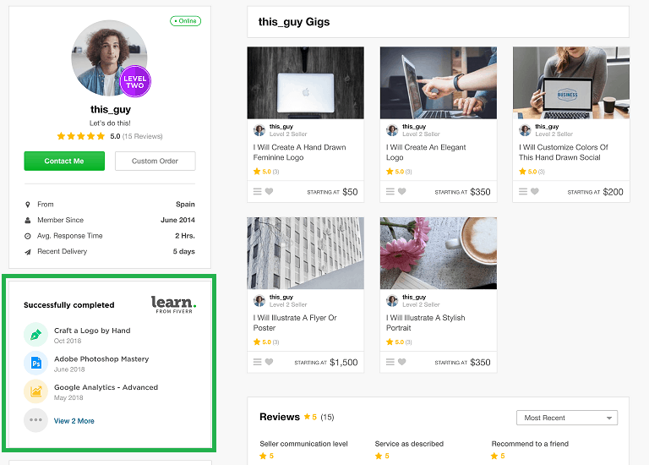
Task: Click the From location pin icon
Action: (x=28, y=205)
